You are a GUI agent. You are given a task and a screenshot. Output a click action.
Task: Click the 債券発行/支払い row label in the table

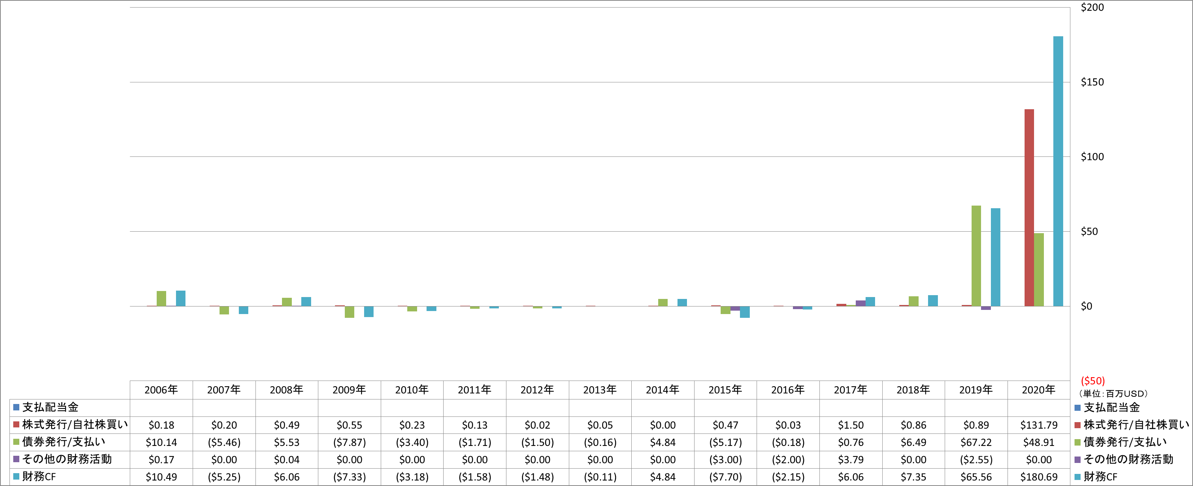(x=64, y=442)
